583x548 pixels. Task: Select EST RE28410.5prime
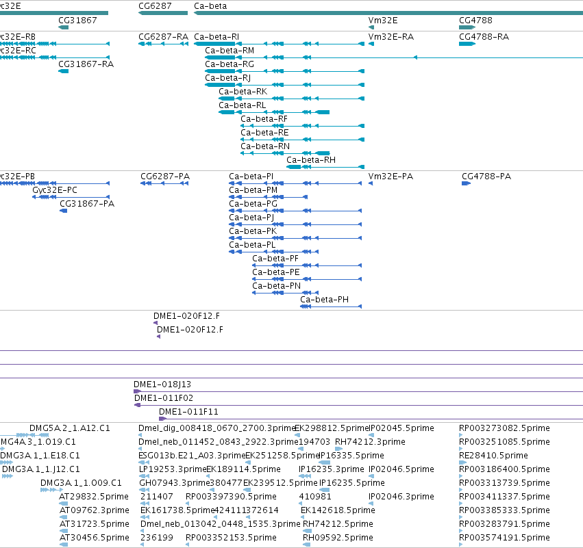tap(493, 456)
